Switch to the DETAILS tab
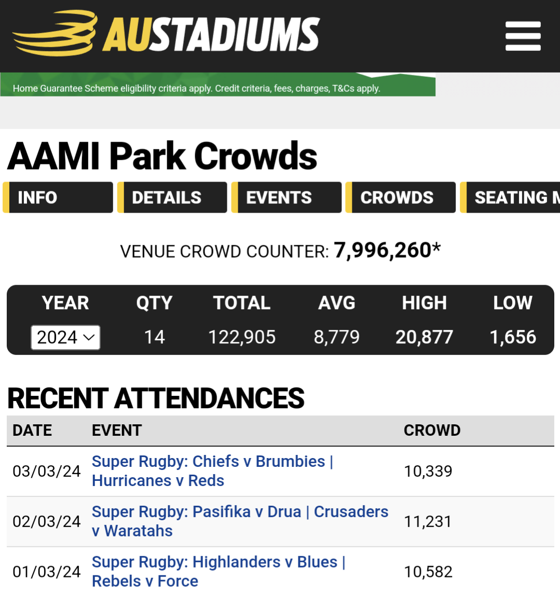The width and height of the screenshot is (560, 595). [172, 198]
